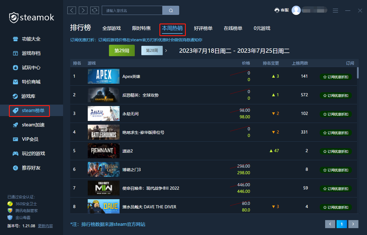Image resolution: width=367 pixels, height=235 pixels.
Task: Click game title 博德之门3
Action: pos(132,170)
